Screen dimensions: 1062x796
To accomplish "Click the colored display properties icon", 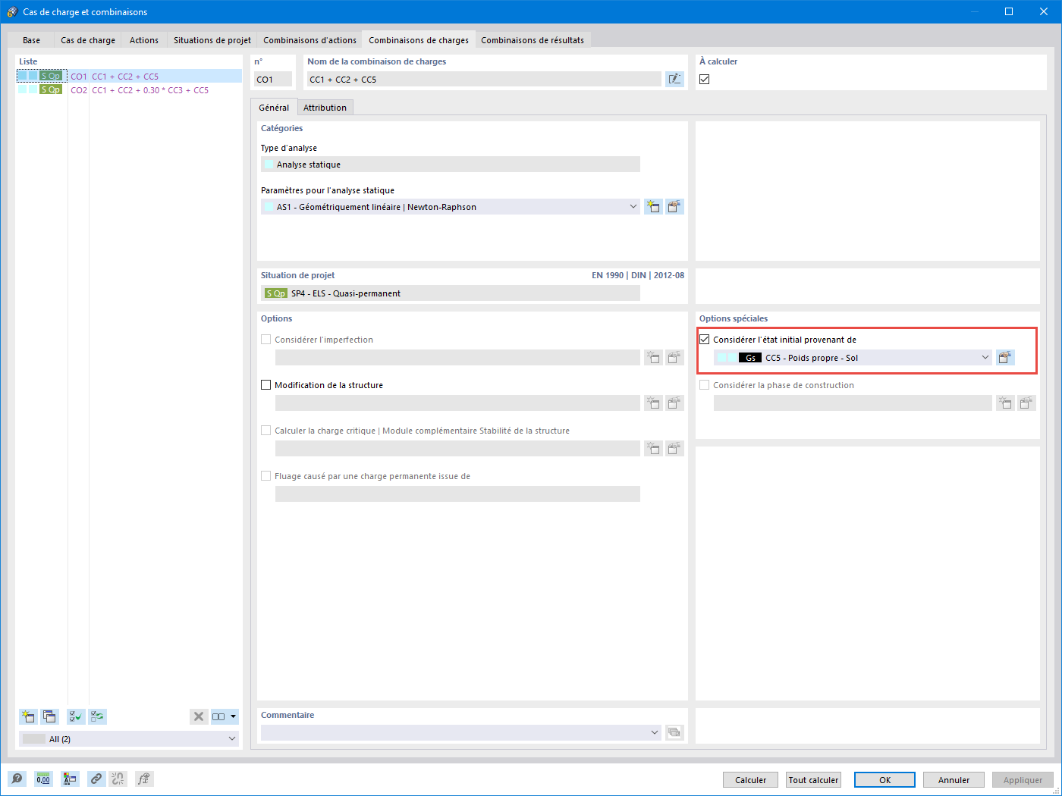I will [x=70, y=779].
